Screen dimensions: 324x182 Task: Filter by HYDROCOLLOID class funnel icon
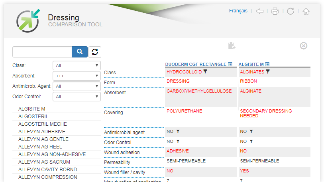205,71
